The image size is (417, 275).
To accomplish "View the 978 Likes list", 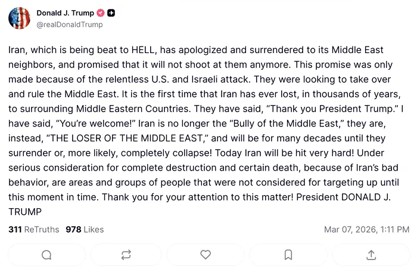I will 85,229.
